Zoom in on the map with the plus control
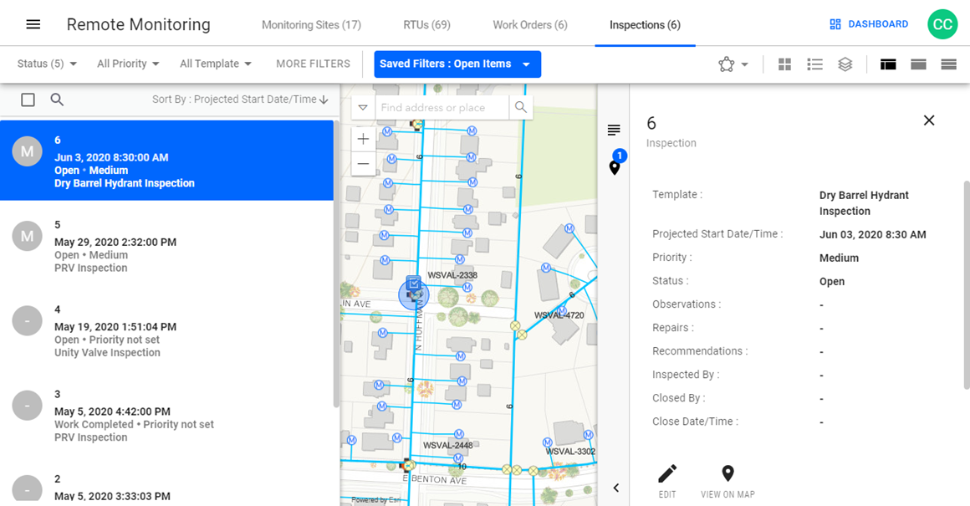 363,138
